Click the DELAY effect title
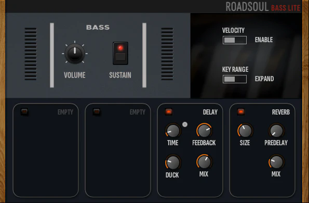The height and width of the screenshot is (203, 309). pyautogui.click(x=210, y=112)
